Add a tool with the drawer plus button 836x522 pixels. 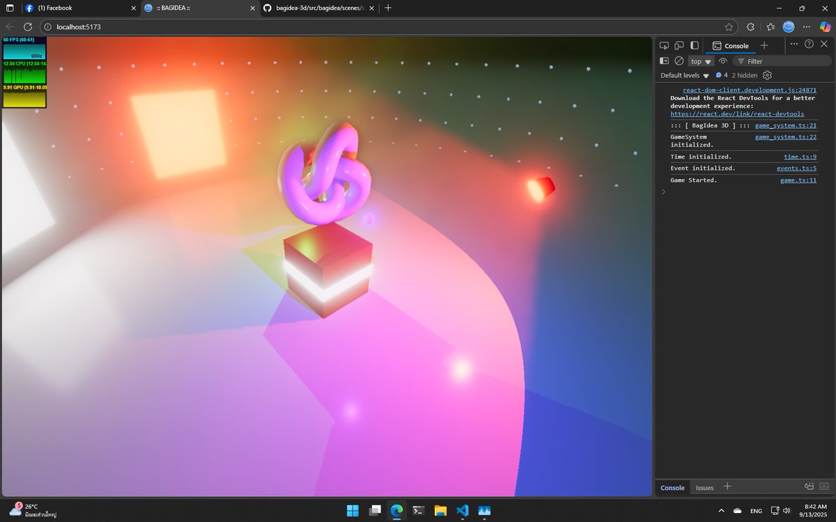pyautogui.click(x=727, y=487)
